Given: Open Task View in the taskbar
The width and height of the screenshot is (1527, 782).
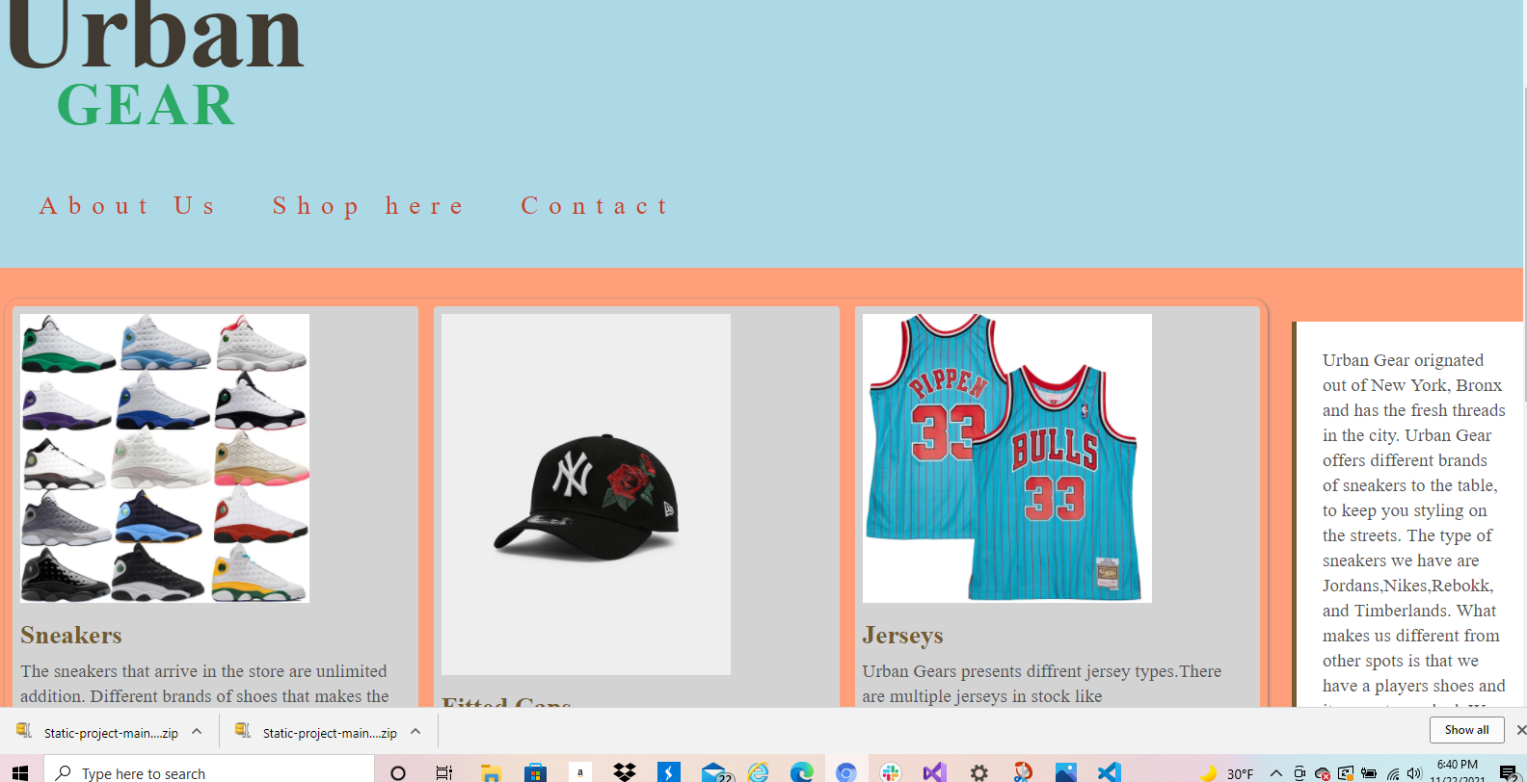Looking at the screenshot, I should (x=444, y=772).
